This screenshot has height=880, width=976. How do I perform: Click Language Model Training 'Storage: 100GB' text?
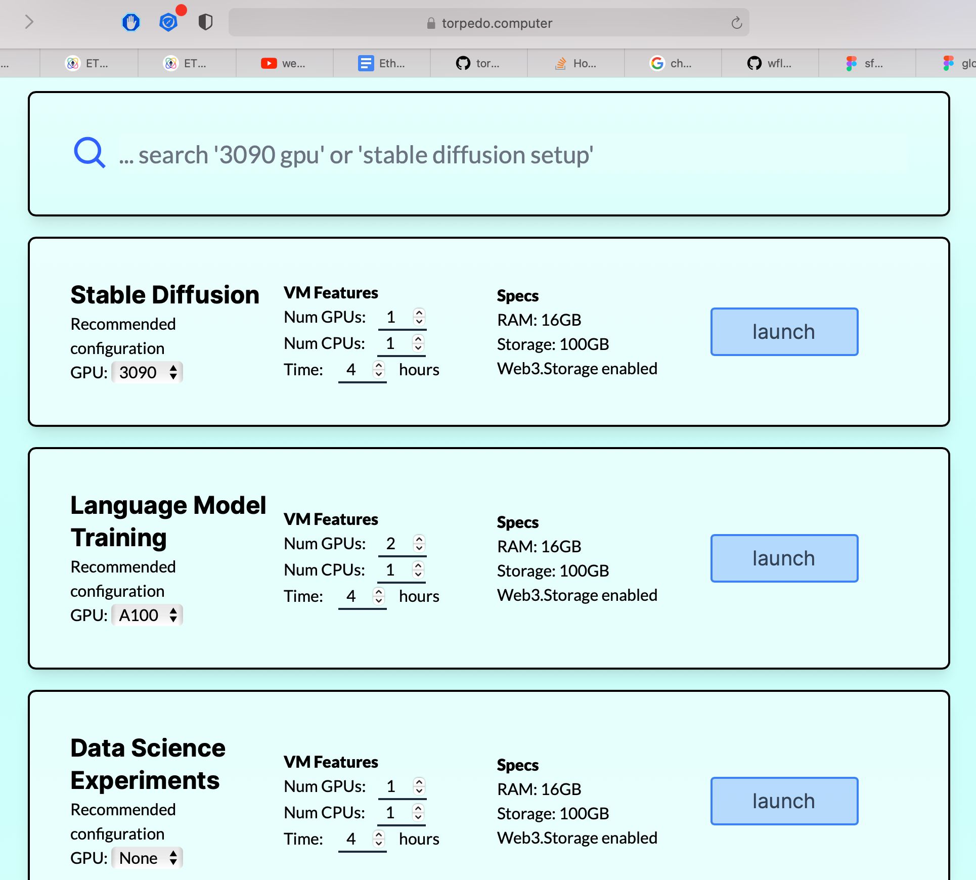tap(553, 571)
